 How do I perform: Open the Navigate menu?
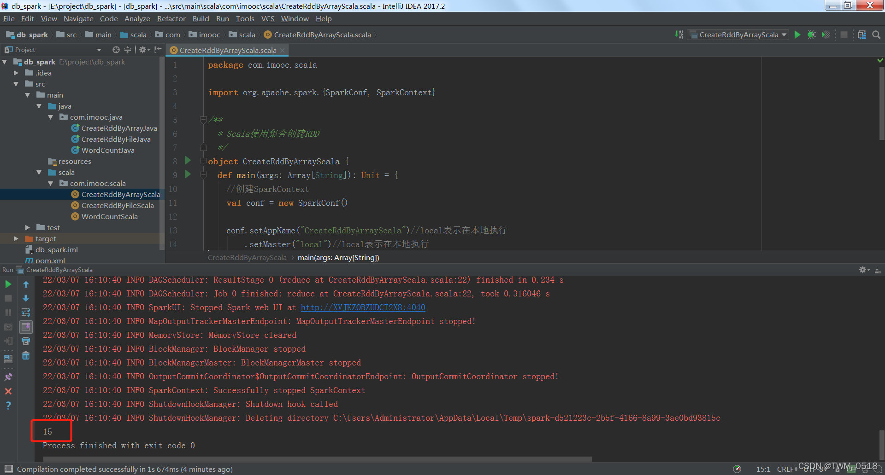pyautogui.click(x=78, y=18)
